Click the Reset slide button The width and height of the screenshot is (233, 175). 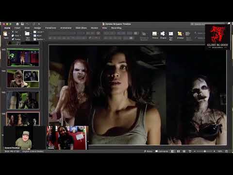pyautogui.click(x=37, y=35)
